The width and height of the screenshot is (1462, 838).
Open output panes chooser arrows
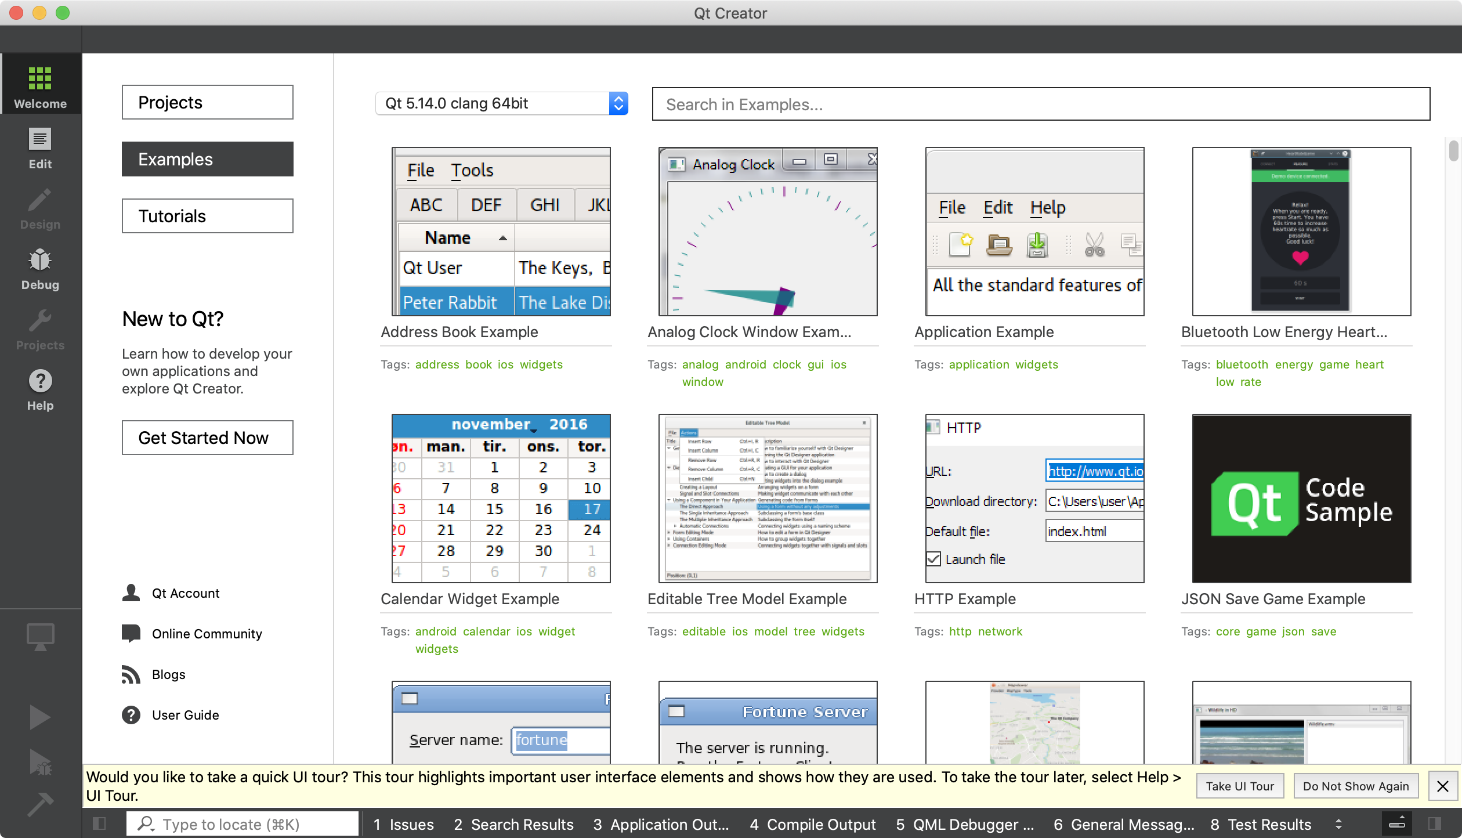[x=1338, y=824]
